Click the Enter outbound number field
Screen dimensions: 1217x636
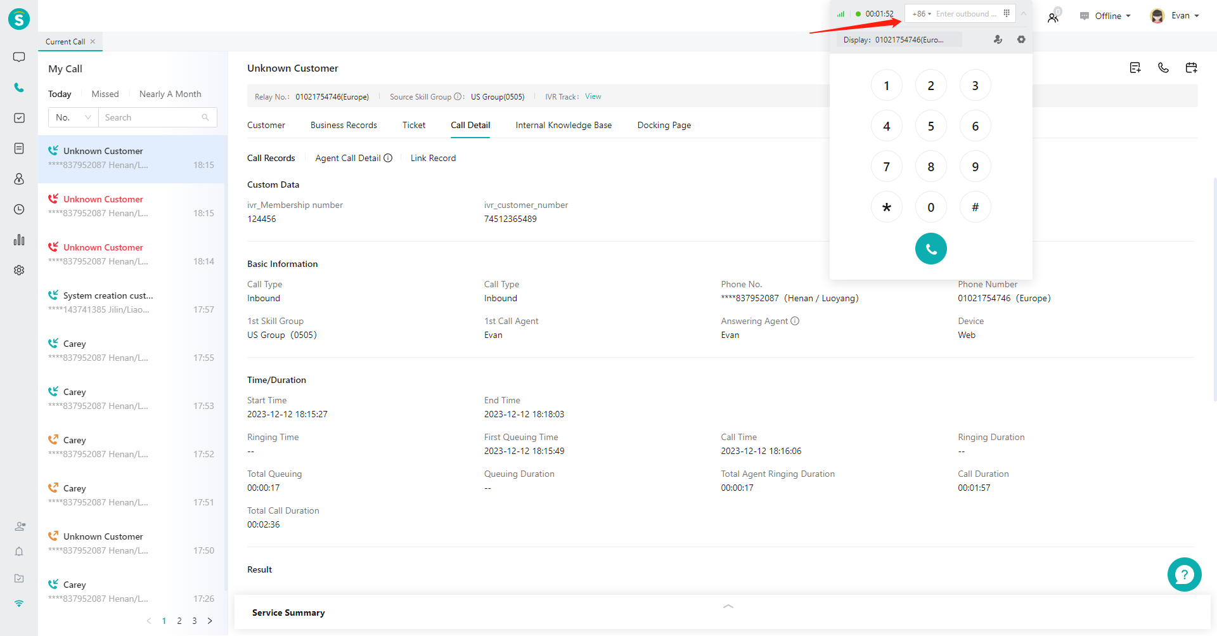tap(966, 13)
